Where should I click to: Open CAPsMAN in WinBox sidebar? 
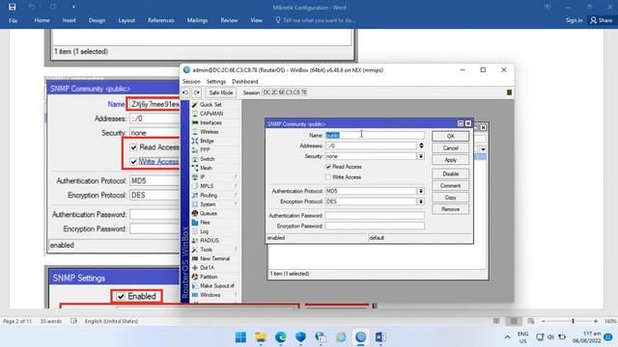click(211, 114)
